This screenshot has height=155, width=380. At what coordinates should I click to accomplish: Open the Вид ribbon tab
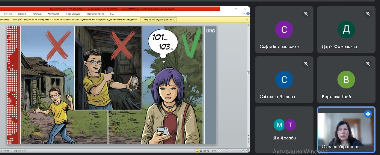pyautogui.click(x=111, y=13)
